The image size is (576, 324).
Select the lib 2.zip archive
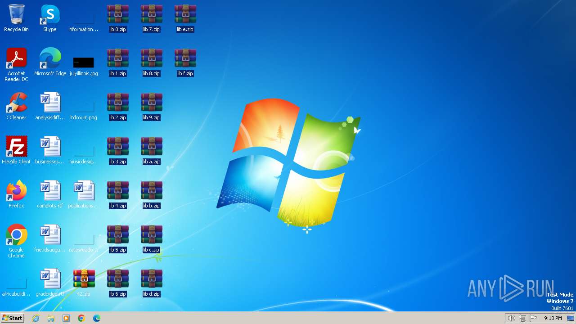117,106
